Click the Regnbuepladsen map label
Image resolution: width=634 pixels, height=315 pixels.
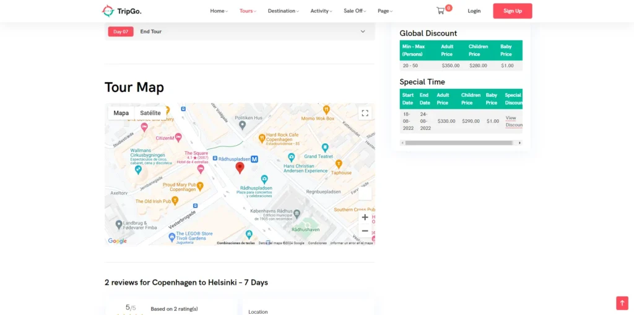(x=323, y=191)
